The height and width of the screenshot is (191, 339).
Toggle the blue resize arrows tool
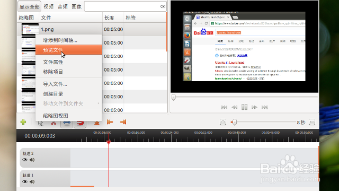(67, 123)
